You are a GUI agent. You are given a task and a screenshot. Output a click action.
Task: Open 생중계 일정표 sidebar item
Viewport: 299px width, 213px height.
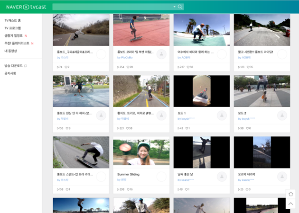(14, 36)
